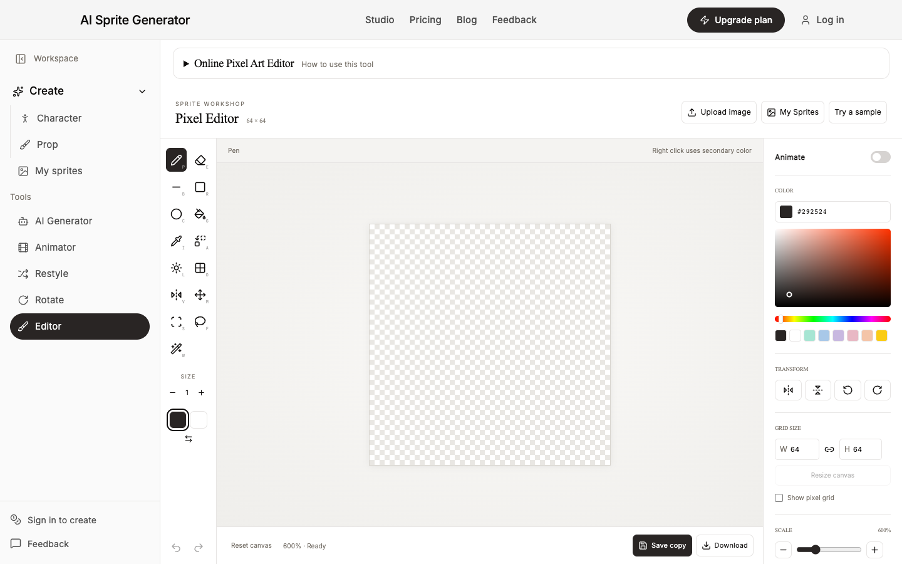Select the Pen tool
This screenshot has width=902, height=564.
[176, 160]
